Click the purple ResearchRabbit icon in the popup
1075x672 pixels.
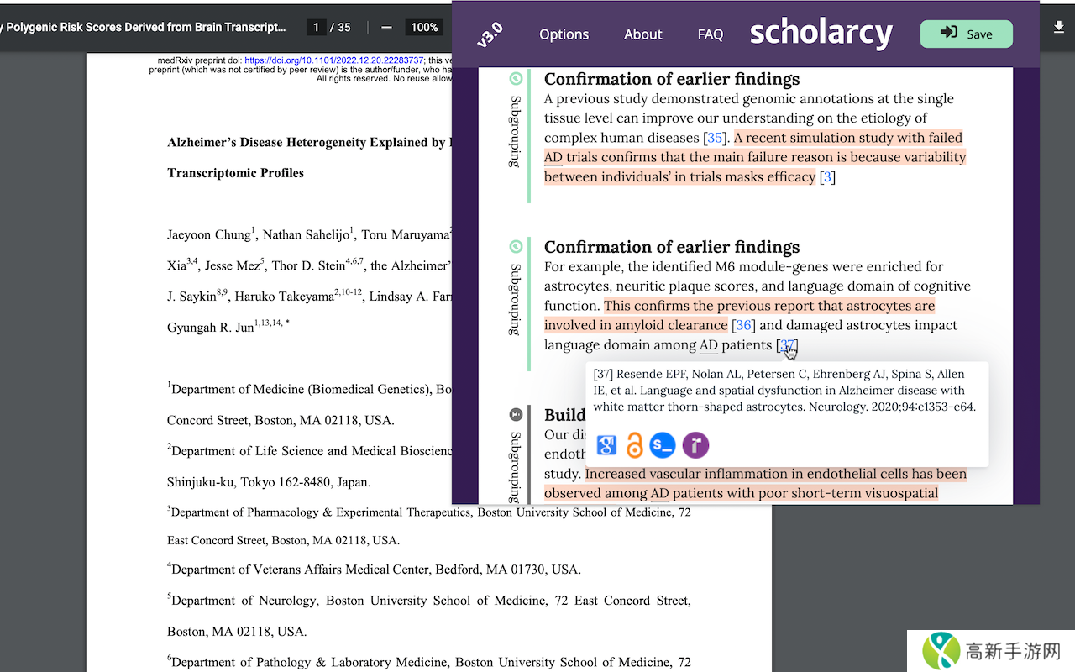[x=695, y=445]
